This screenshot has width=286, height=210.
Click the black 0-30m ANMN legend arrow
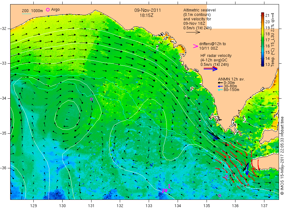click(221, 83)
